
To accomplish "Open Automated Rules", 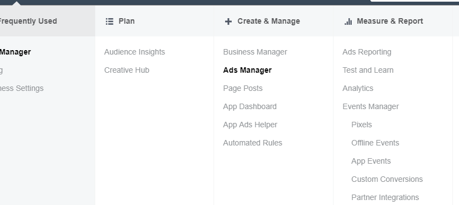I will pyautogui.click(x=253, y=143).
